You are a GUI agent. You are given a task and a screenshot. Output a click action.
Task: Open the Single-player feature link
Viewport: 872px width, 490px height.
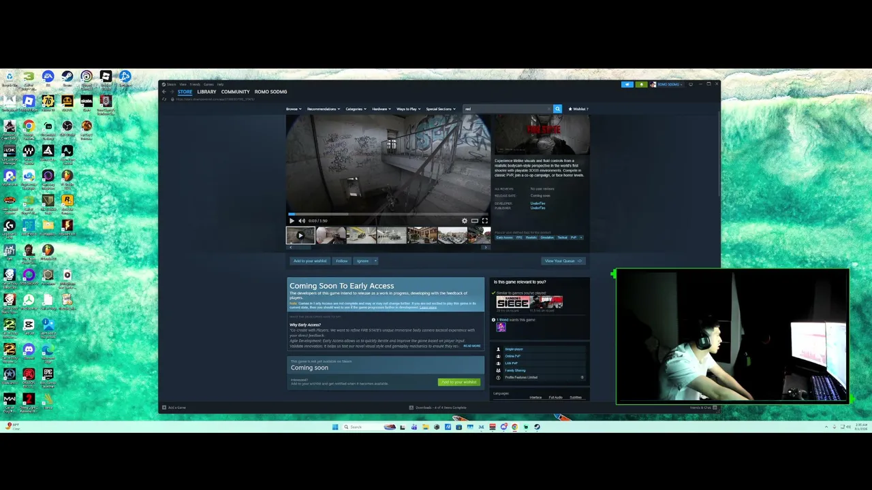514,349
